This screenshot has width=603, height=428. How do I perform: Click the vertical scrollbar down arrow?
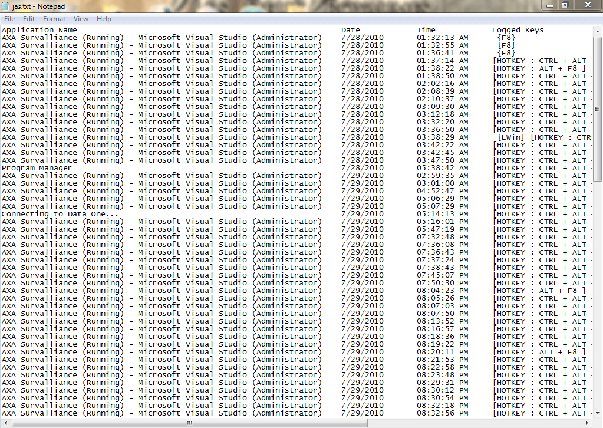coord(598,413)
